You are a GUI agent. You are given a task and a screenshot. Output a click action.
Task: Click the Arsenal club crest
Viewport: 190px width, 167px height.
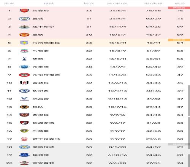(24, 11)
